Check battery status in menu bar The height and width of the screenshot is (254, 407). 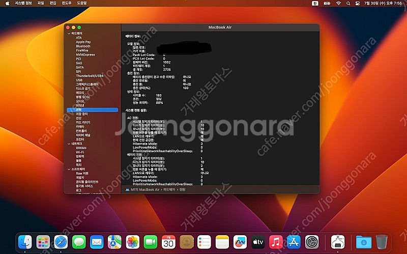pos(327,4)
